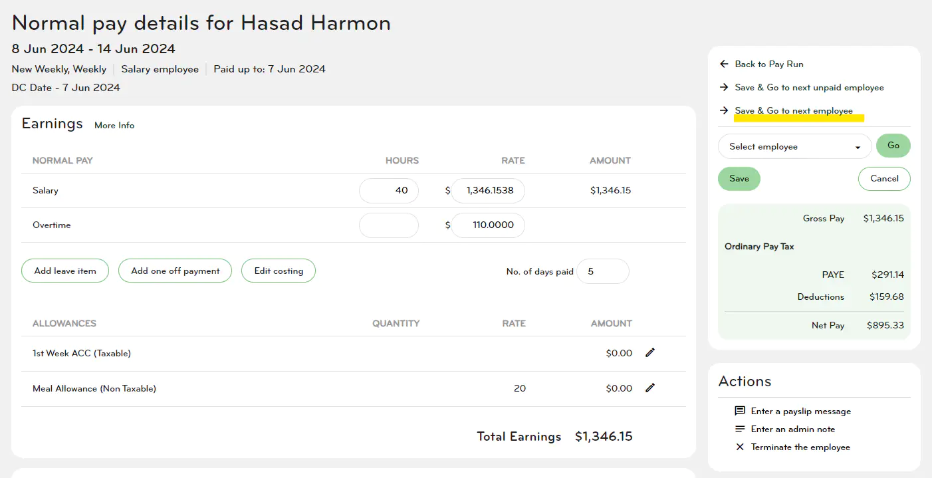
Task: Click the Go button
Action: click(x=893, y=146)
